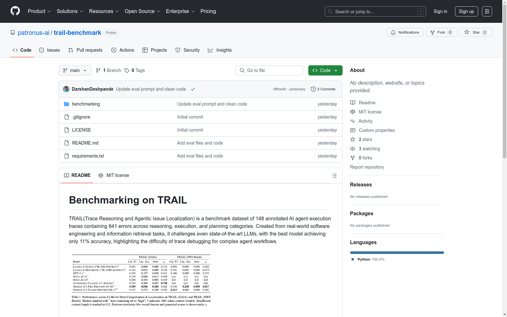Viewport: 507px width, 317px height.
Task: Click the book icon beside Readme
Action: 353,103
